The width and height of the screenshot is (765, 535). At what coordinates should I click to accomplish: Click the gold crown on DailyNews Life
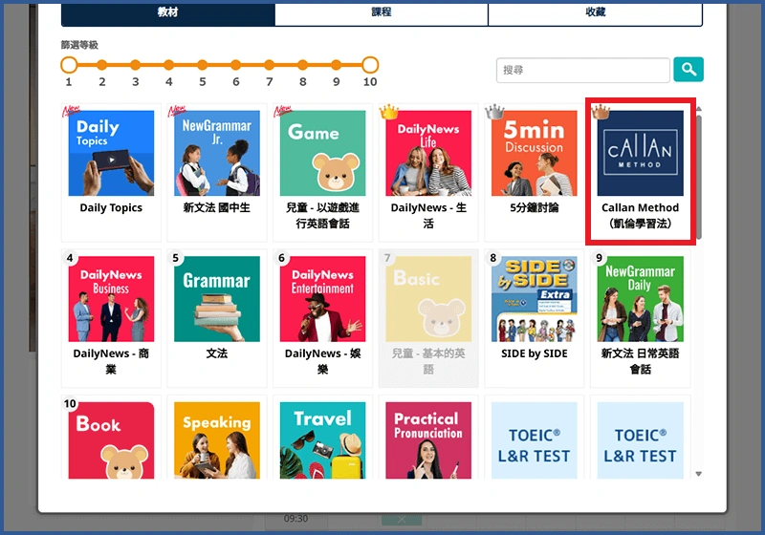pos(389,112)
